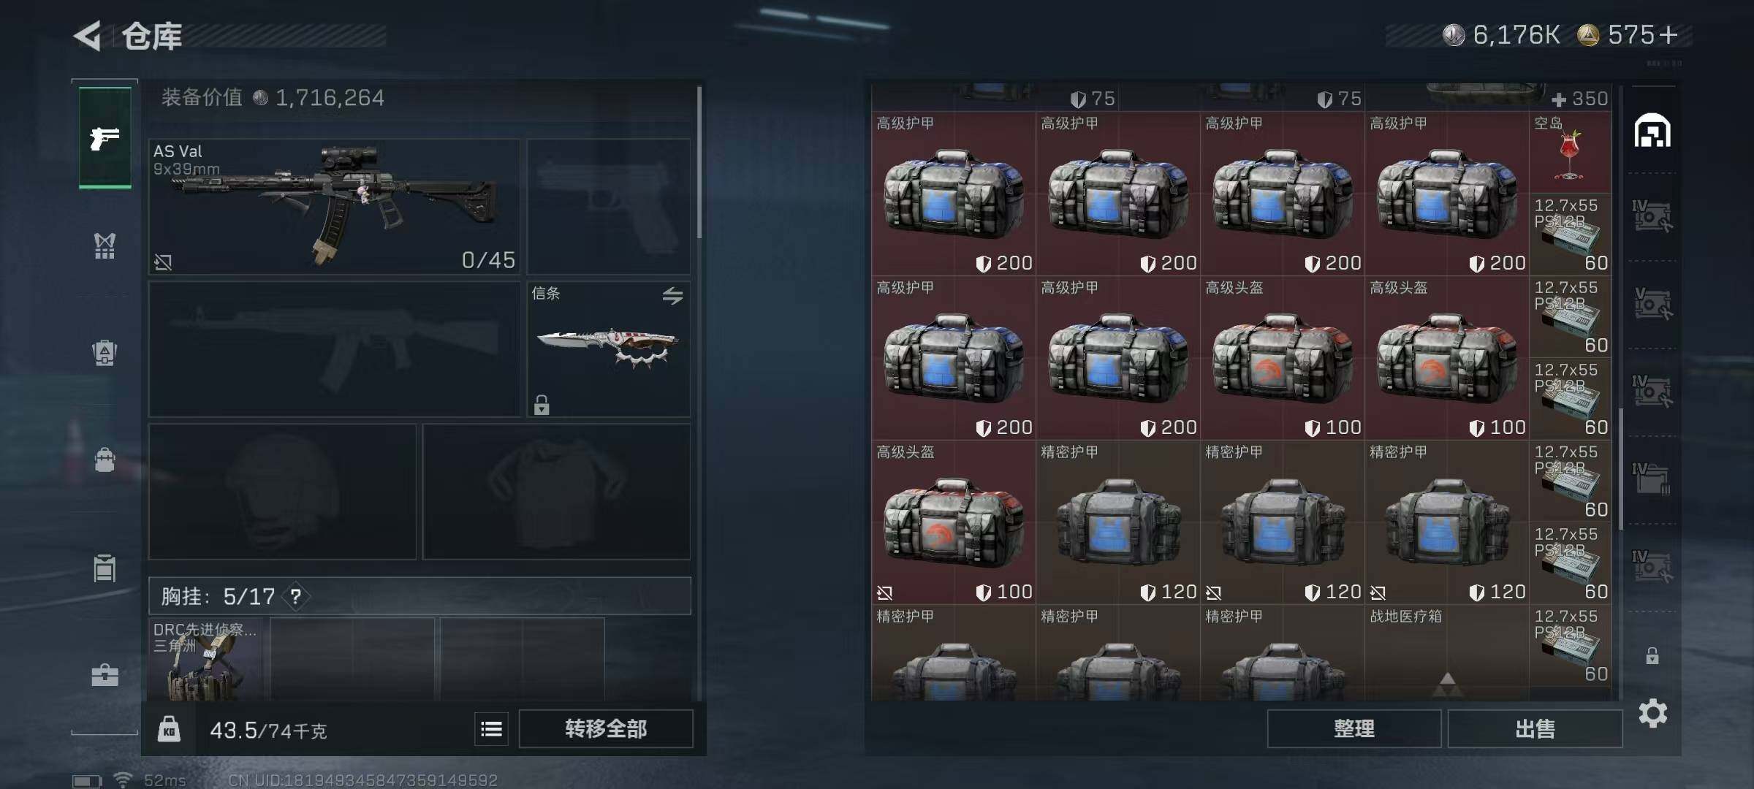Click the question mark next to 胸挂 5/17
This screenshot has height=789, width=1754.
tap(295, 597)
